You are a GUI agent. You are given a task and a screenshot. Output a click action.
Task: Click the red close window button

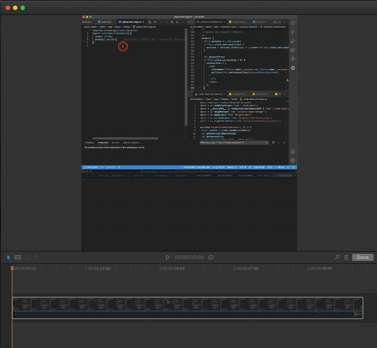pos(8,8)
